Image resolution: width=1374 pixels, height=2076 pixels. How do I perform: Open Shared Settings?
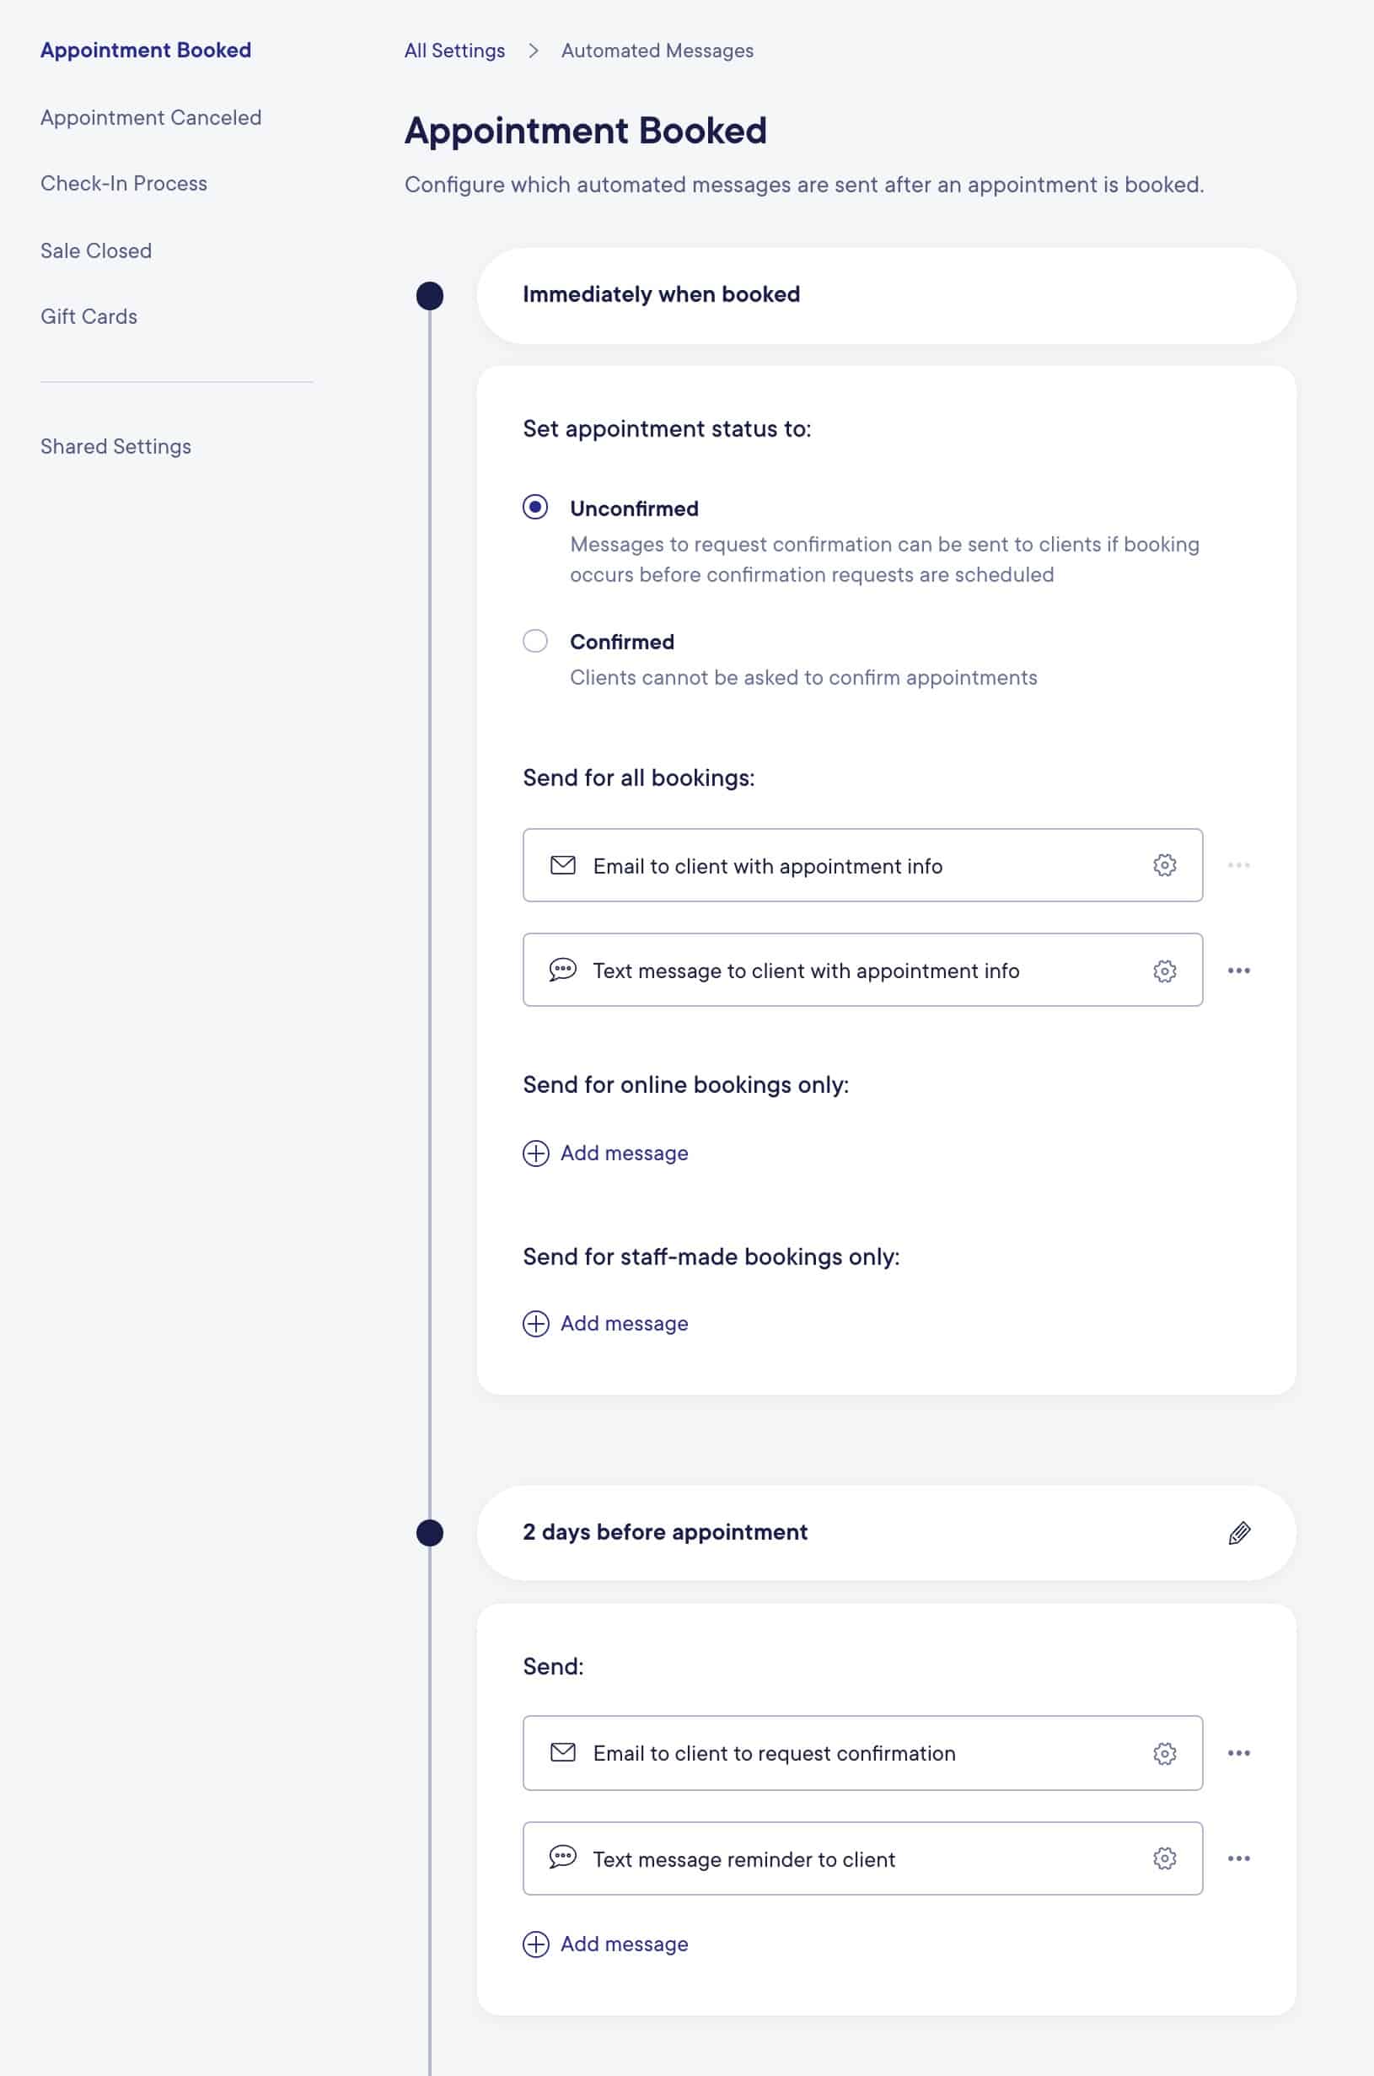[115, 446]
